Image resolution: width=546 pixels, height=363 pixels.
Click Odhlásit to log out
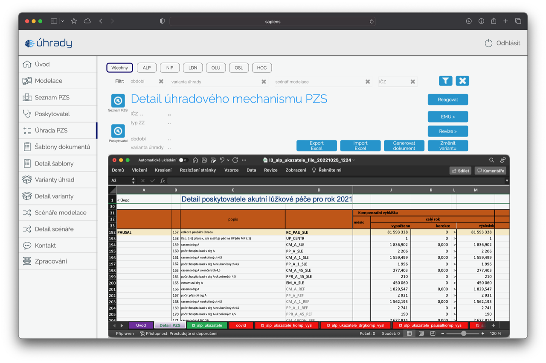502,43
